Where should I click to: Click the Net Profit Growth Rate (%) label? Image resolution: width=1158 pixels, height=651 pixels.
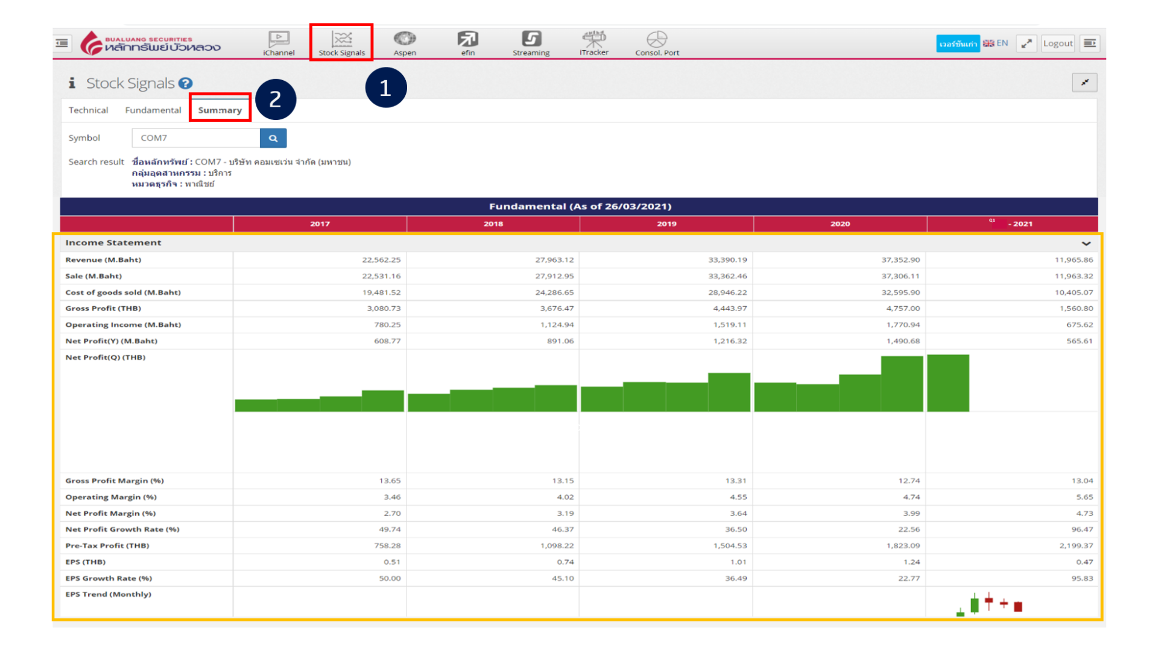coord(122,529)
